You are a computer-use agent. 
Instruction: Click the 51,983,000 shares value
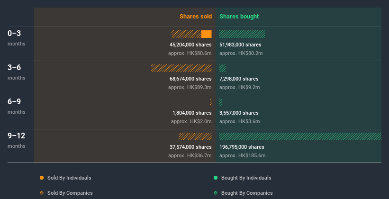pyautogui.click(x=240, y=45)
